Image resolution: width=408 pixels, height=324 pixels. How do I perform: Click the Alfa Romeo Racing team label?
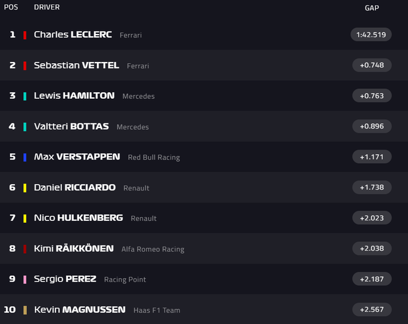(152, 249)
